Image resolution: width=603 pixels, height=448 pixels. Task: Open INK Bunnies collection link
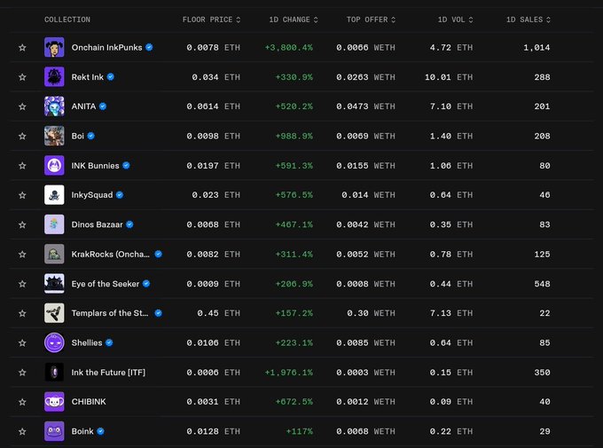96,166
